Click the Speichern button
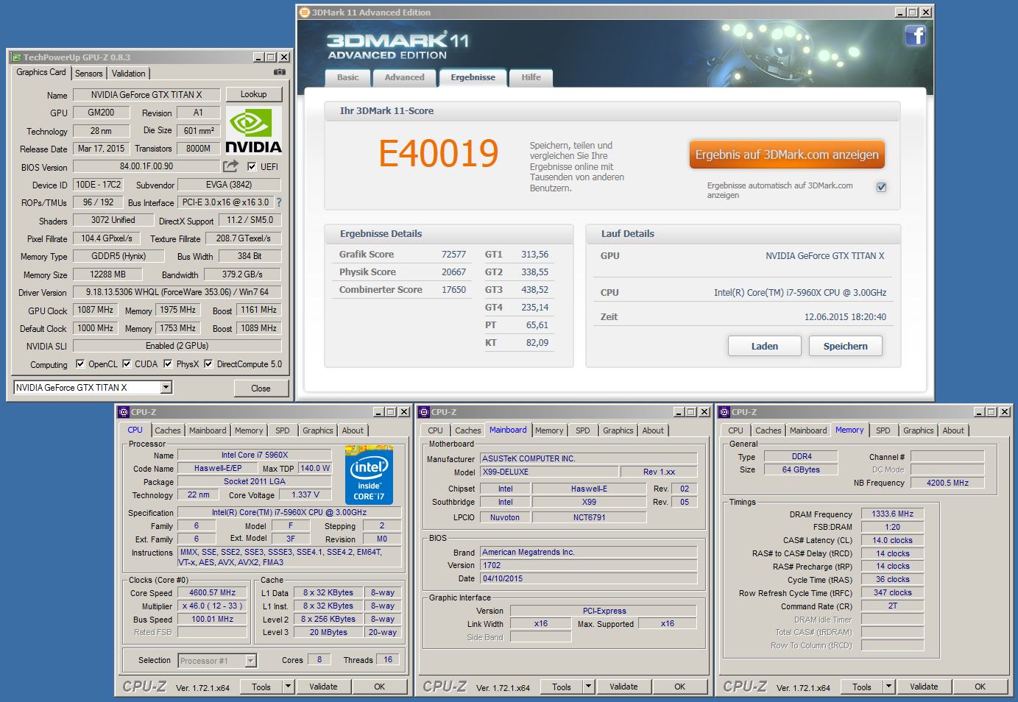 (x=845, y=346)
